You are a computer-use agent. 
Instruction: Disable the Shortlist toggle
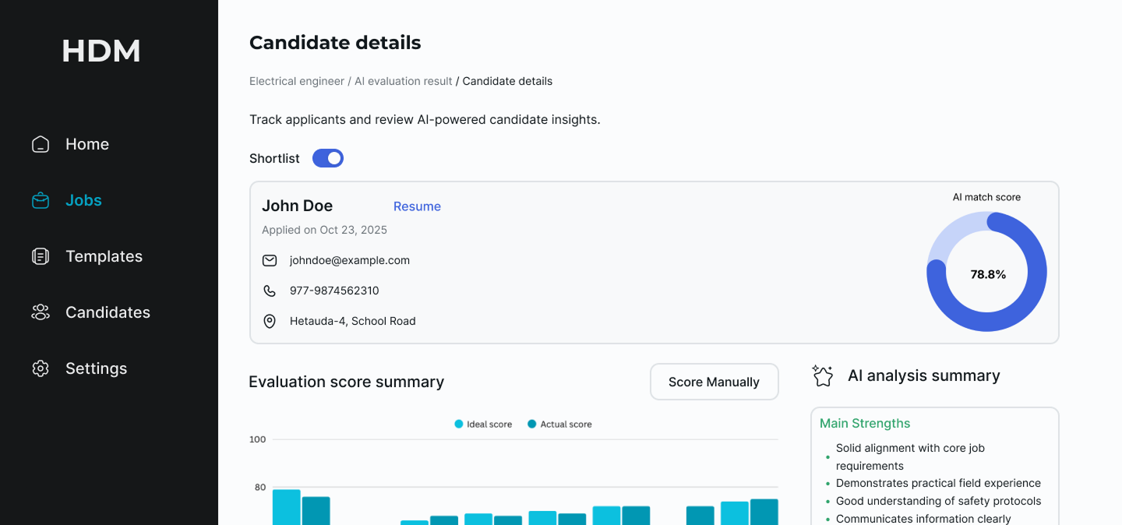pyautogui.click(x=327, y=158)
